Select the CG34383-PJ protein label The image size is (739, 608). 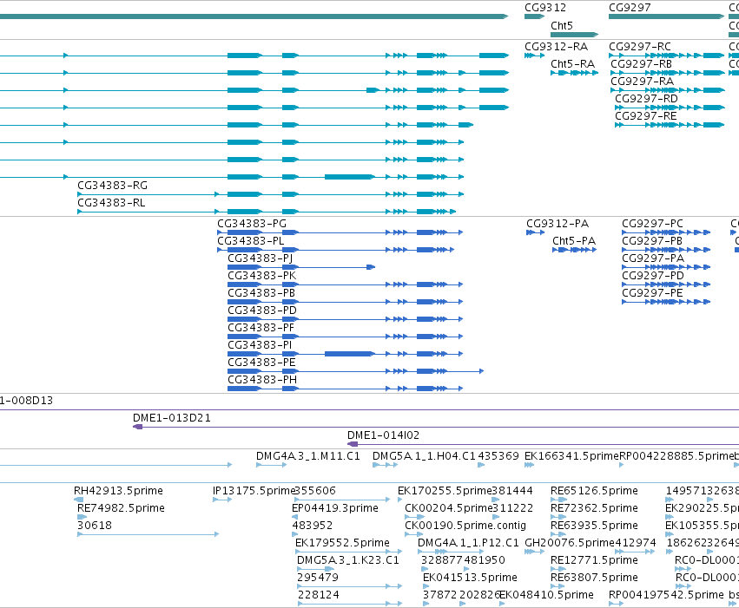(x=261, y=258)
